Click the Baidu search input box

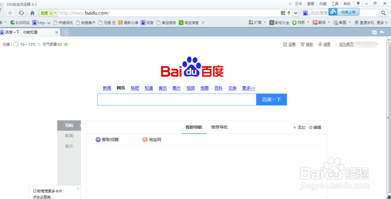pyautogui.click(x=177, y=99)
